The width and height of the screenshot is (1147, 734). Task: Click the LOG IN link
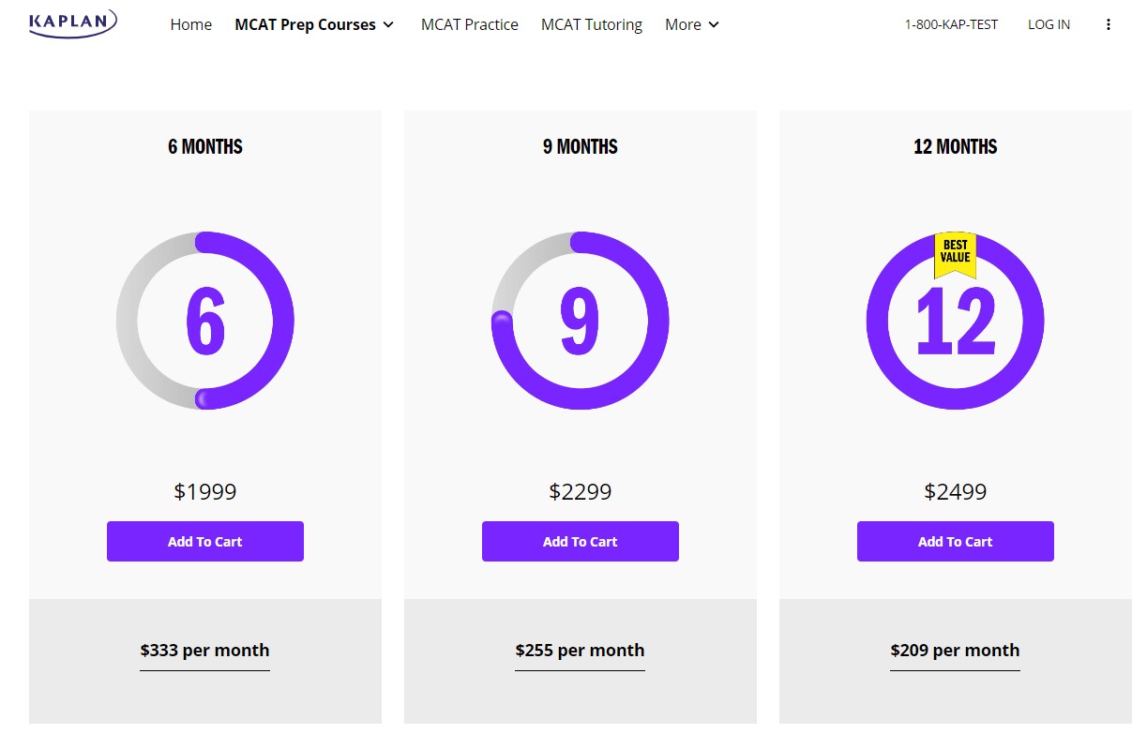1049,24
